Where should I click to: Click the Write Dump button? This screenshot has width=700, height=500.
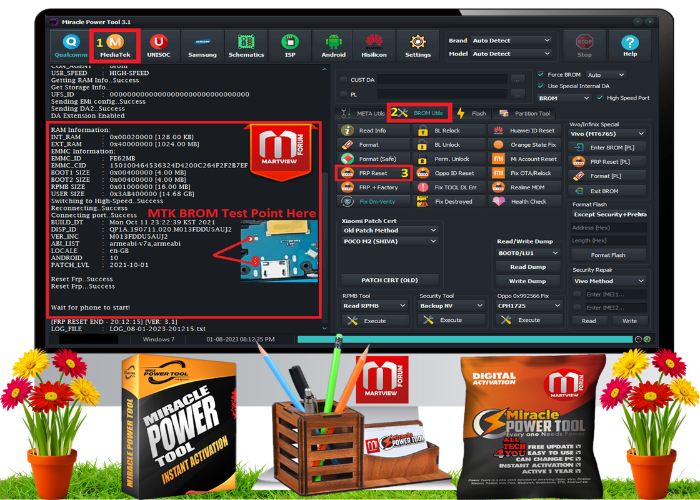click(528, 281)
